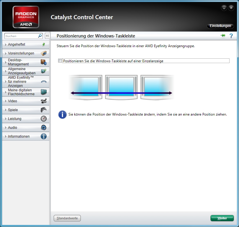Expand Allgemeine Anzeigeaufgaben section
This screenshot has height=227, width=239.
click(26, 71)
